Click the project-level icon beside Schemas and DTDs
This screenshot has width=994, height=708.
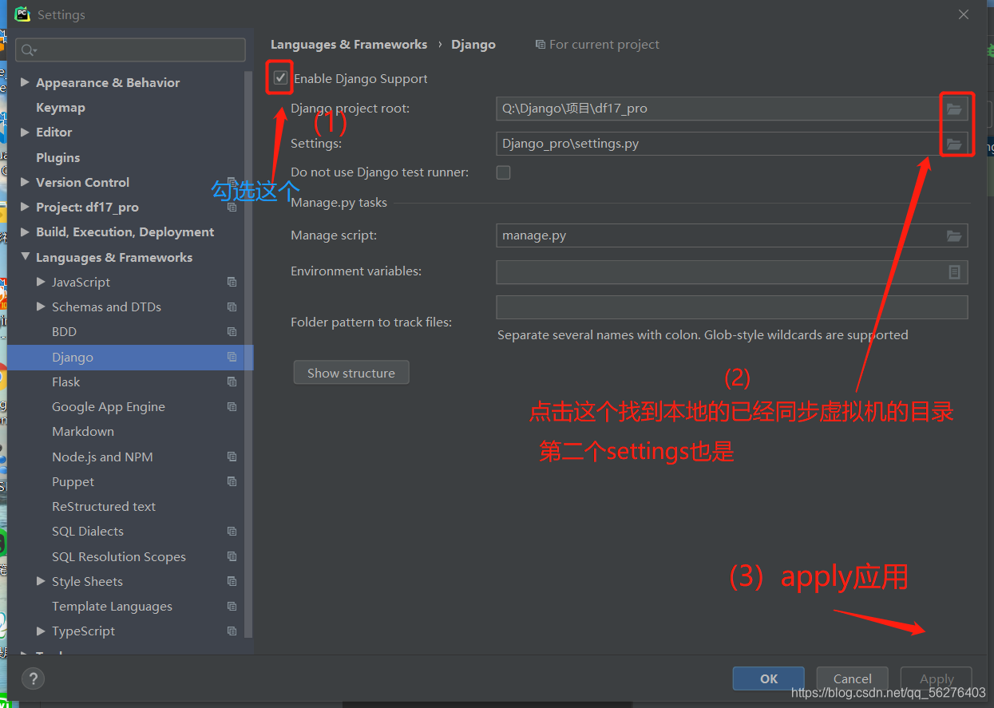(232, 307)
